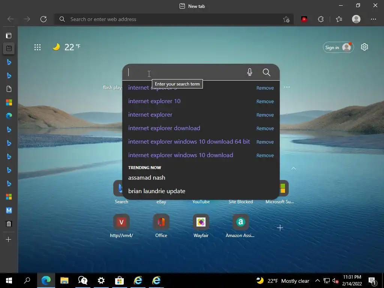Screen dimensions: 384x288
Task: Open the muted volume tray icon
Action: pos(335,280)
